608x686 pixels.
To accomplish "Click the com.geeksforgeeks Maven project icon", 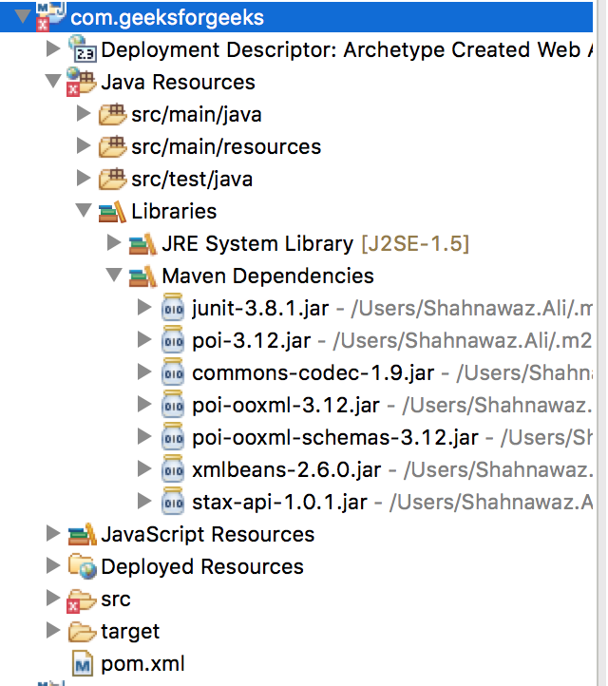I will (50, 16).
